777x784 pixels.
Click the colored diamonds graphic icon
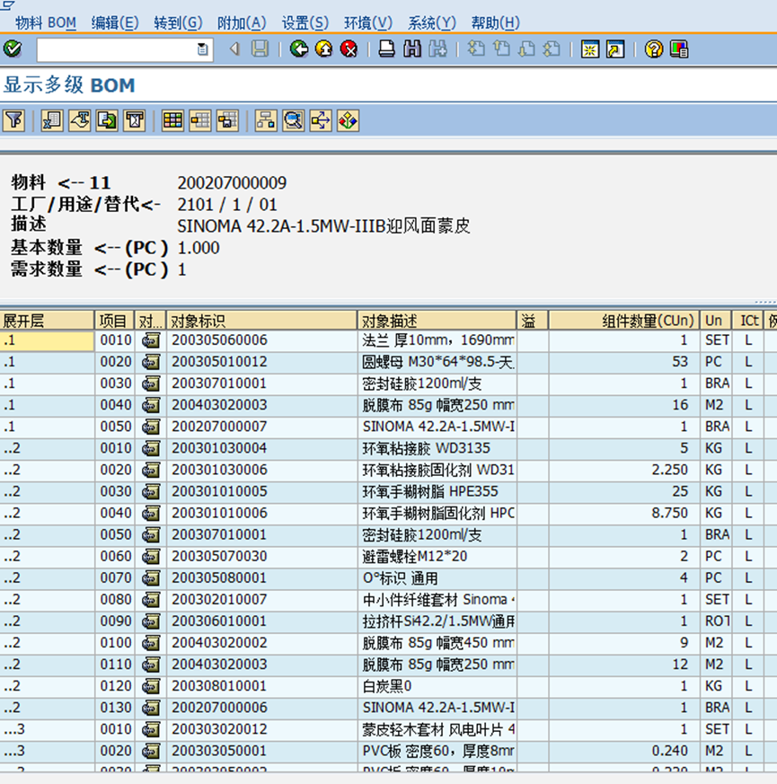348,120
